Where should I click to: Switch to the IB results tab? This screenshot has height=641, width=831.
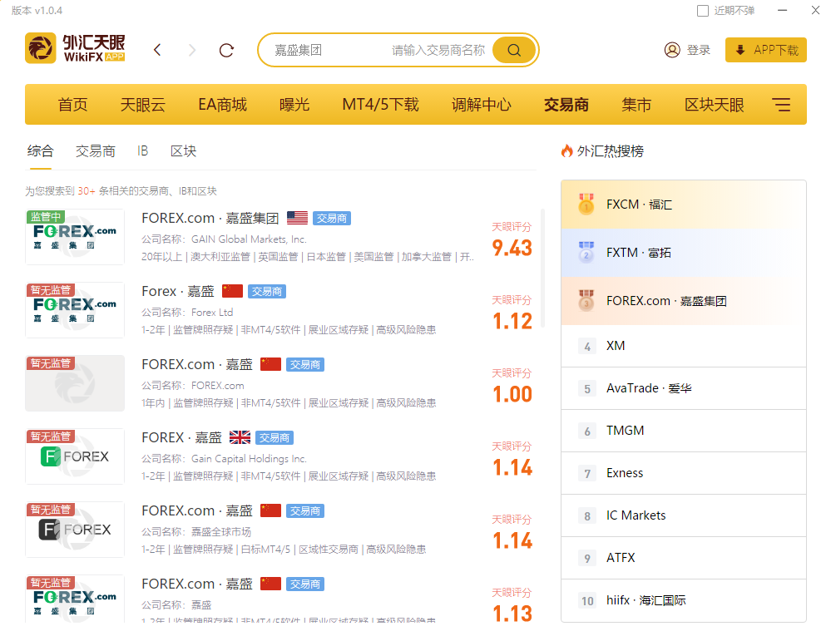pos(143,151)
